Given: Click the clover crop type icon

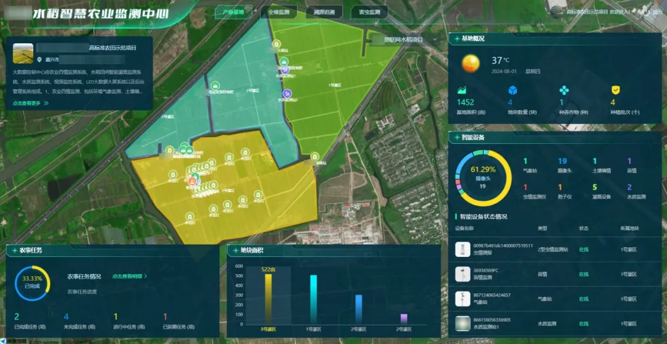Looking at the screenshot, I should [563, 90].
